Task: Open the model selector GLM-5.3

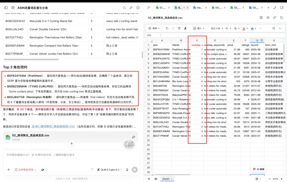Action: (x=109, y=170)
